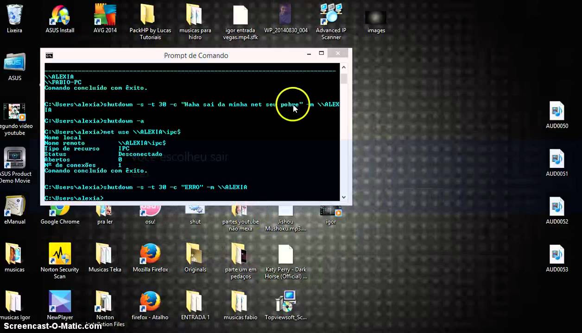Select the musicas para hidro folder
The width and height of the screenshot is (582, 333).
point(195,15)
